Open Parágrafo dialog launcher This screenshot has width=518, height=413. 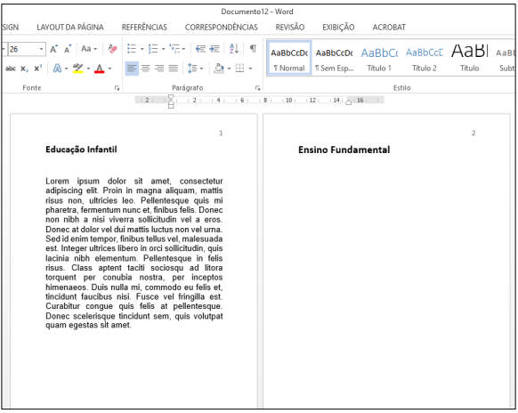[x=258, y=88]
